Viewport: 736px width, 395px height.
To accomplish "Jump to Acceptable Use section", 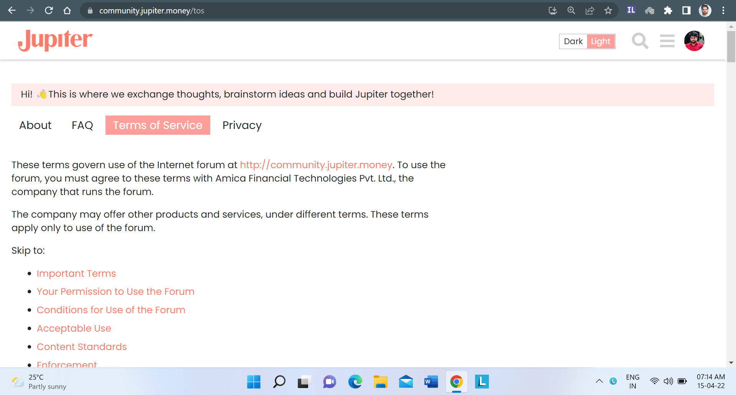I will coord(74,328).
